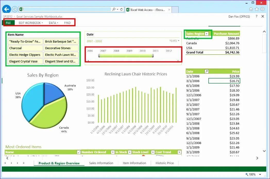The image size is (270, 179).
Task: Click the Purchase Amount column header
Action: [226, 34]
